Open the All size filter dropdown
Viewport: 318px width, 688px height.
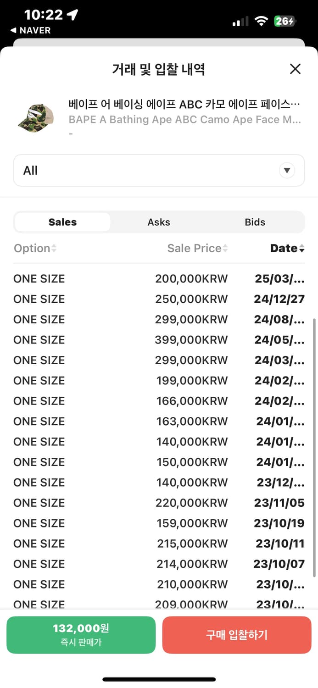[158, 171]
